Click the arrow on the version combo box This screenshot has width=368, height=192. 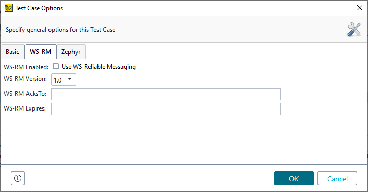(x=70, y=79)
